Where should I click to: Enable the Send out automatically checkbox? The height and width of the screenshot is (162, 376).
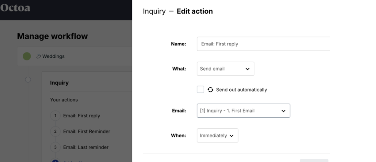tap(200, 90)
